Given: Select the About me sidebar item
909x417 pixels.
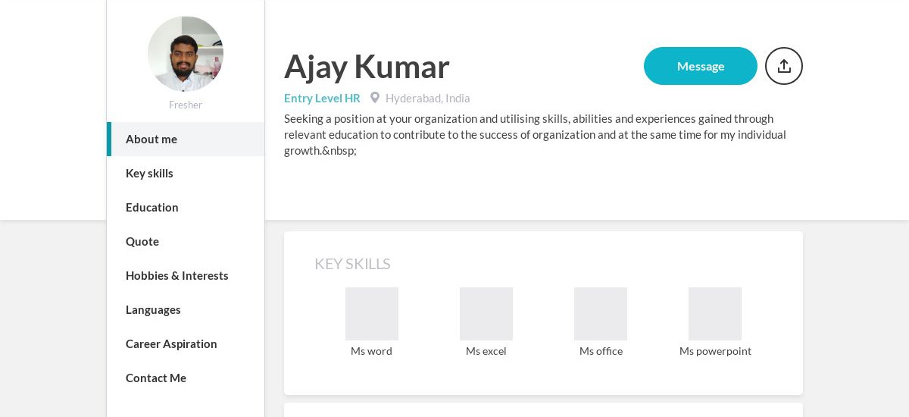Looking at the screenshot, I should tap(186, 139).
